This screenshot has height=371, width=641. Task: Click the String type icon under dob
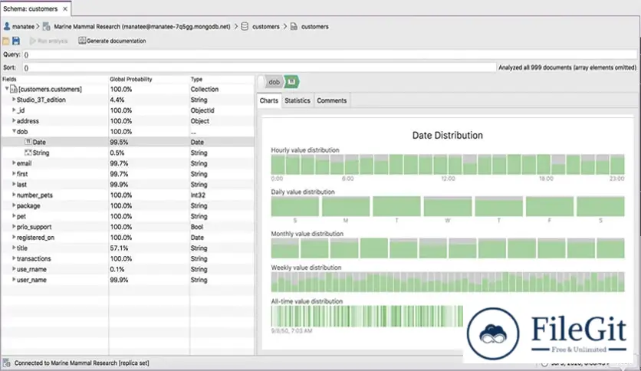[x=28, y=153]
